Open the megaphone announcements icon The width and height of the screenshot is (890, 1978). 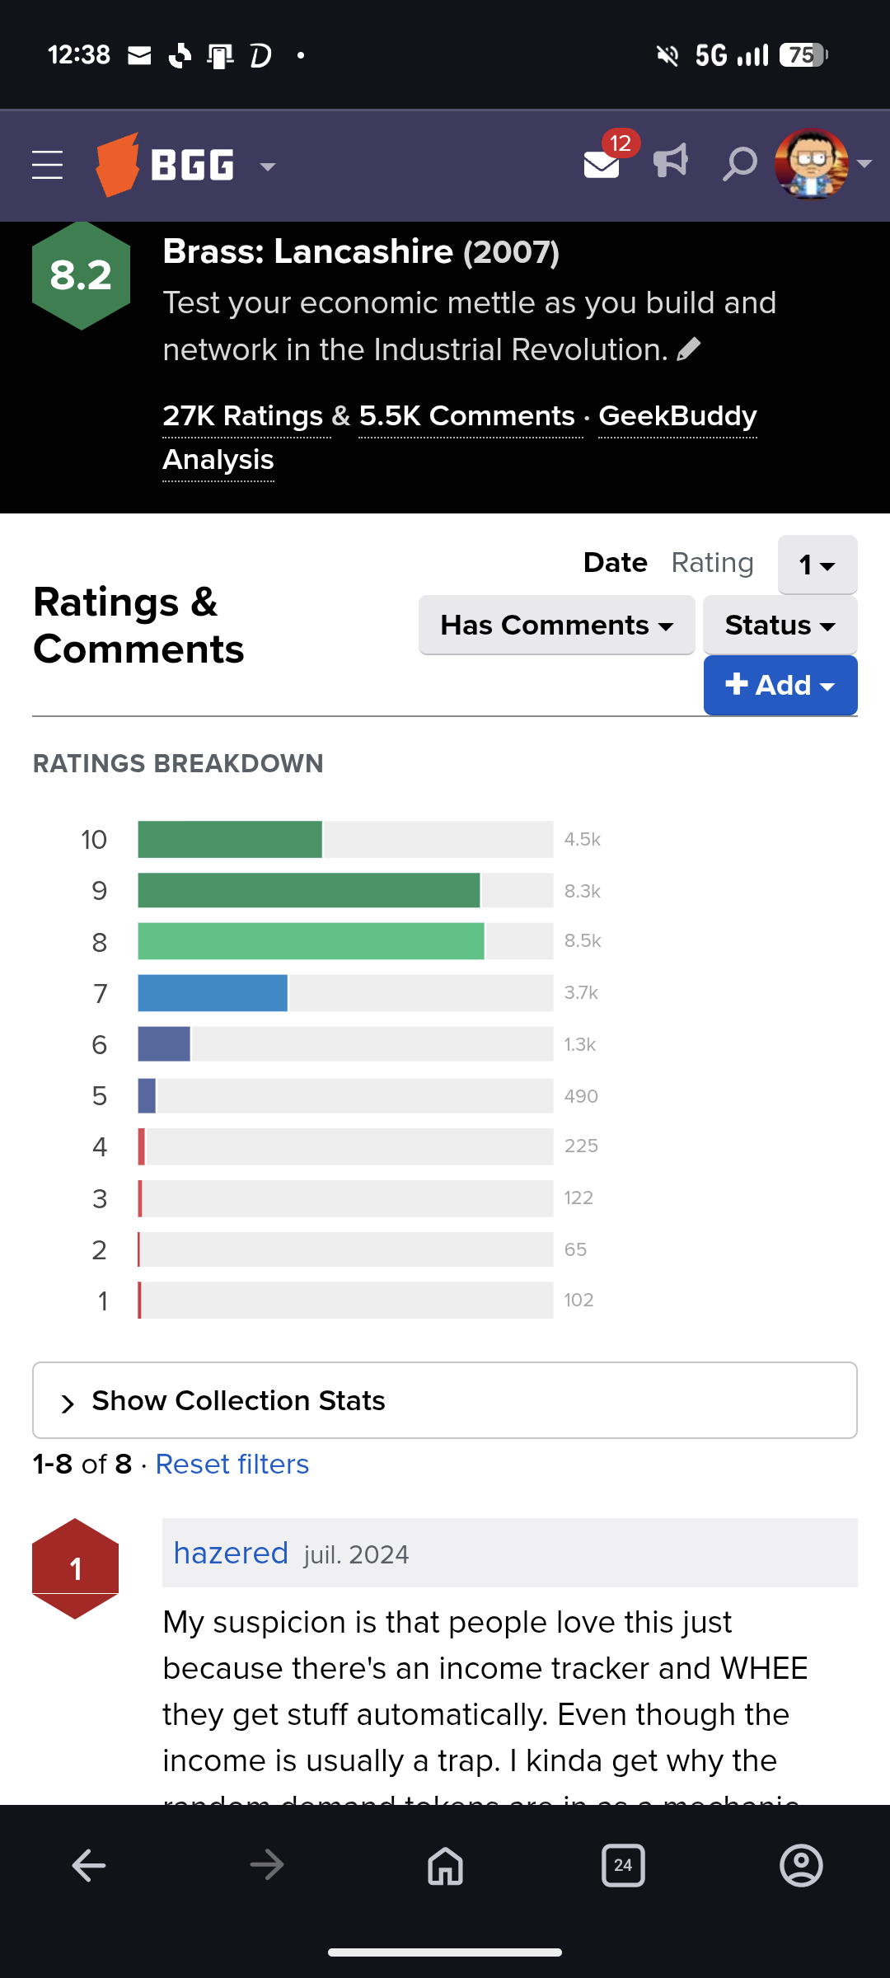coord(671,162)
